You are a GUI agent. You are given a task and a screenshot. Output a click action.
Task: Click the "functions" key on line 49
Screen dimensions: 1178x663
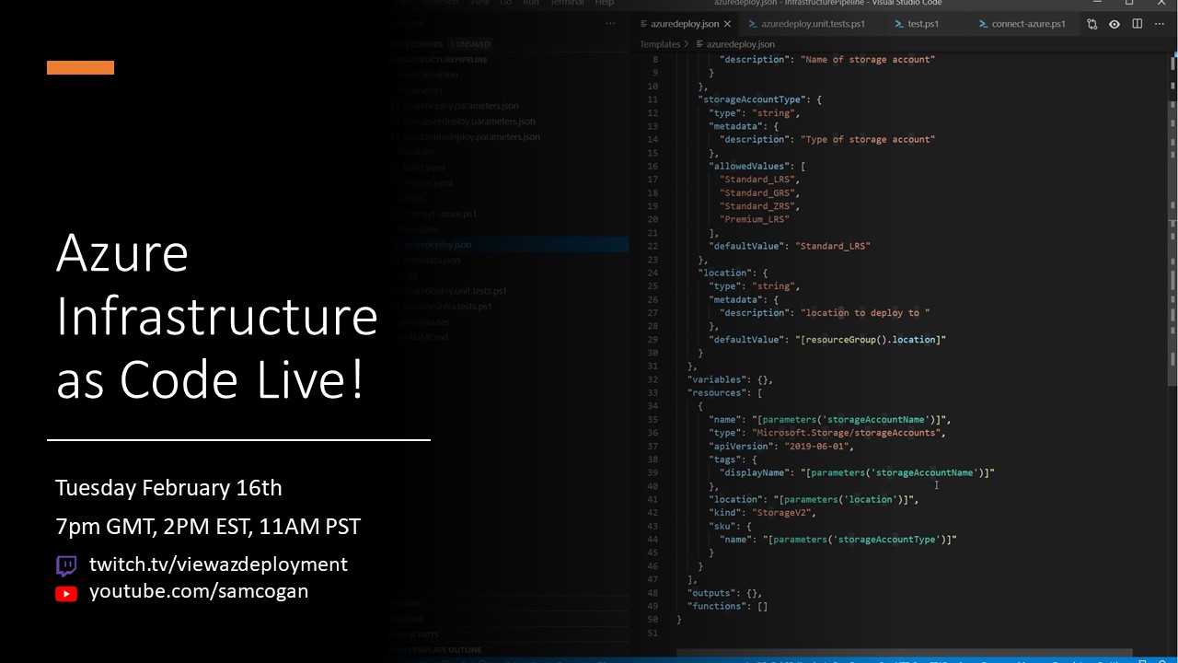click(719, 607)
